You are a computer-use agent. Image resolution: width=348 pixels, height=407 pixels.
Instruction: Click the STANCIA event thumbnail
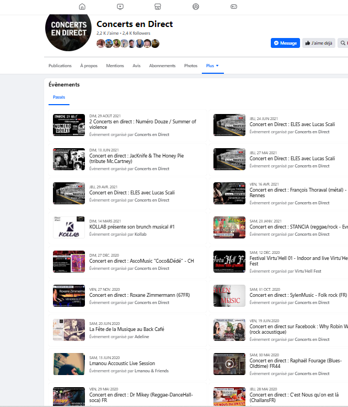(x=229, y=227)
